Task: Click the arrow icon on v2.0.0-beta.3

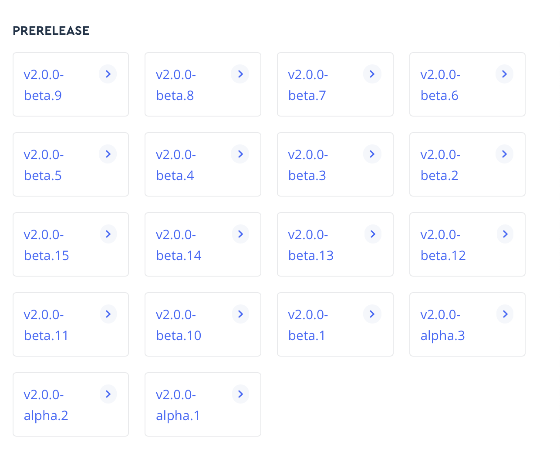Action: click(x=372, y=154)
